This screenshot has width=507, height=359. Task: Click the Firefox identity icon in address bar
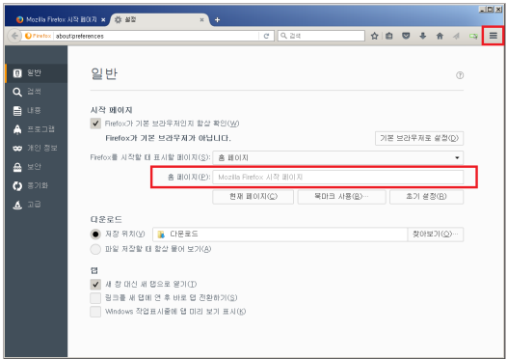(38, 36)
